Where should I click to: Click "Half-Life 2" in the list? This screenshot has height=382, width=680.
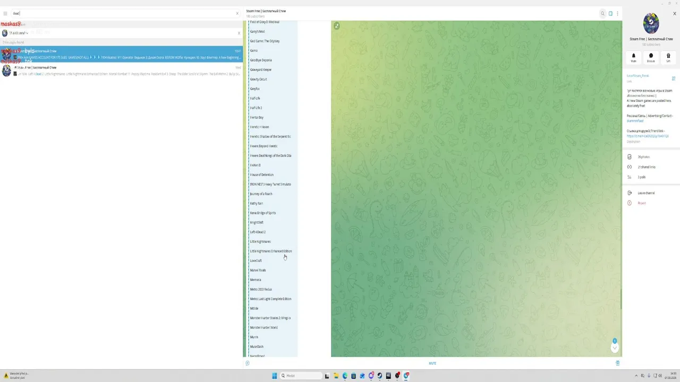click(256, 108)
